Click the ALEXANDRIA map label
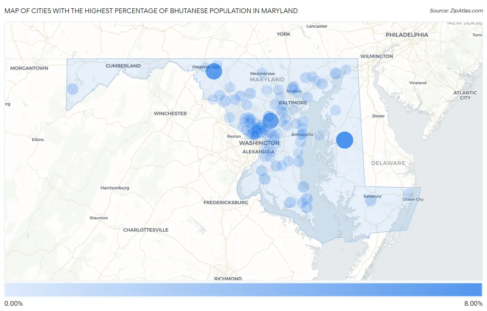This screenshot has height=311, width=487. coord(258,152)
